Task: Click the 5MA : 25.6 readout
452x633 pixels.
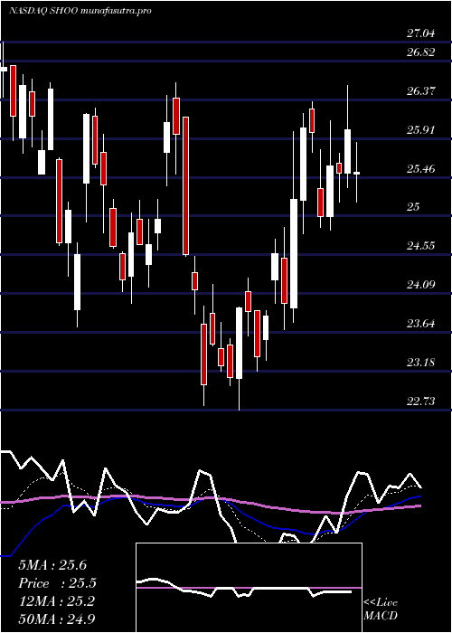Action: [52, 565]
